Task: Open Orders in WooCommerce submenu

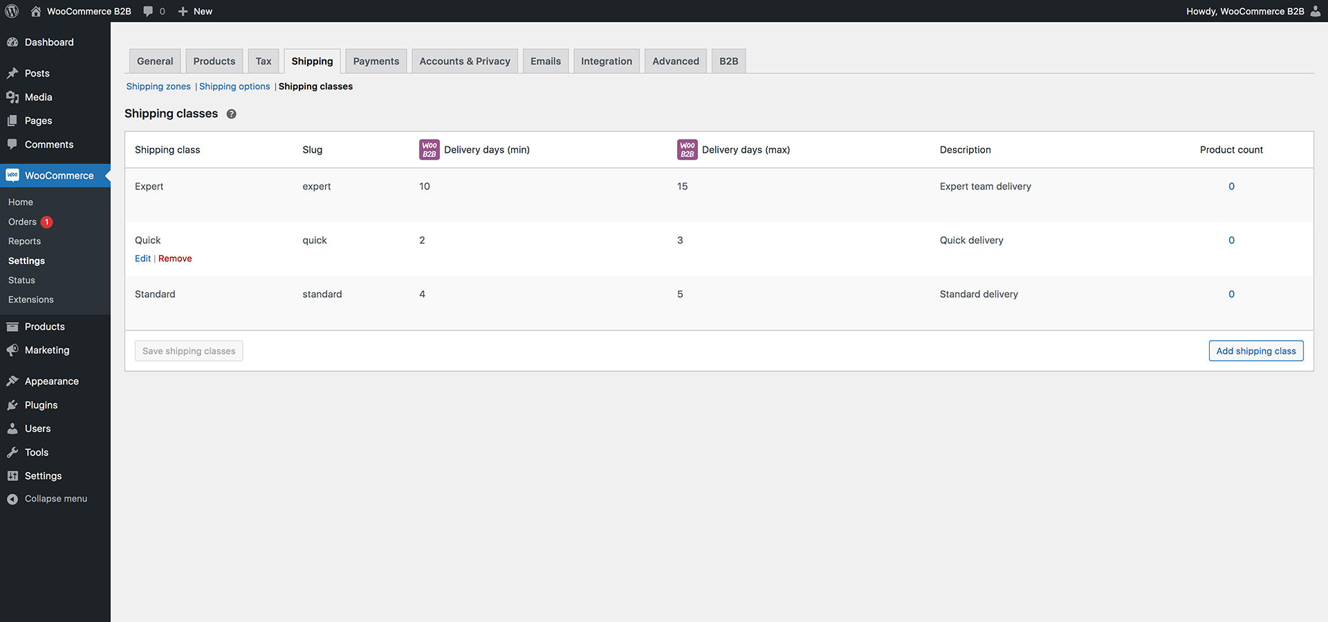Action: 22,222
